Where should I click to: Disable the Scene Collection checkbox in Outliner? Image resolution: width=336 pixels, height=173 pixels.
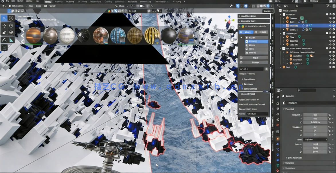[x=327, y=14]
